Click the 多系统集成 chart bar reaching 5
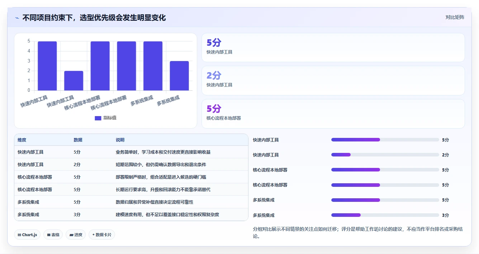 [153, 66]
